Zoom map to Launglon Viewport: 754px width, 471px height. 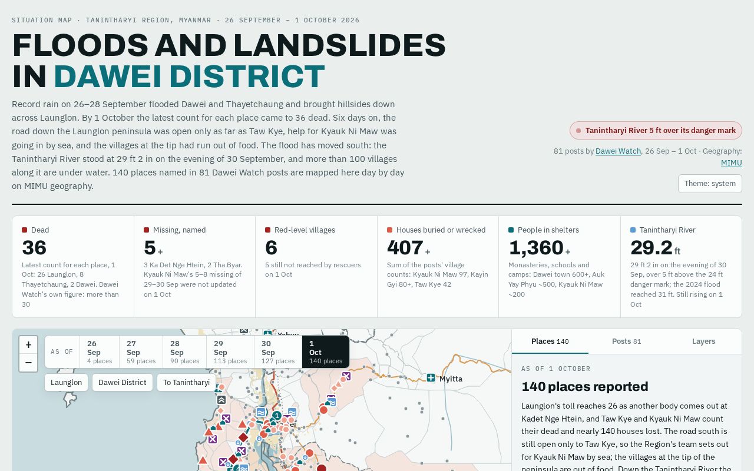67,383
